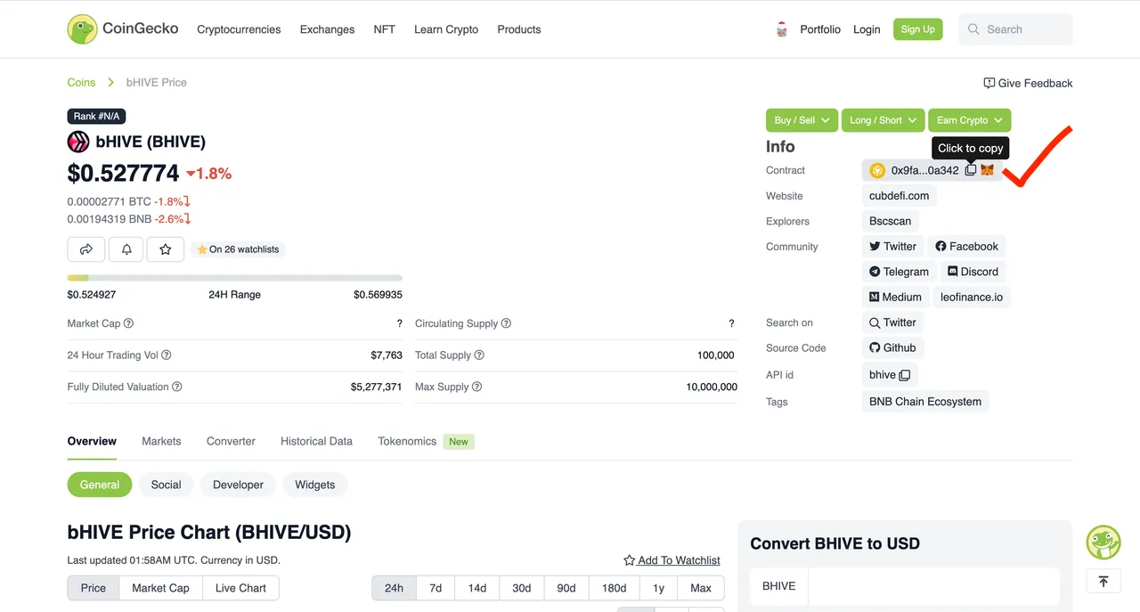This screenshot has height=612, width=1140.
Task: Switch chart to Market Cap
Action: click(160, 588)
